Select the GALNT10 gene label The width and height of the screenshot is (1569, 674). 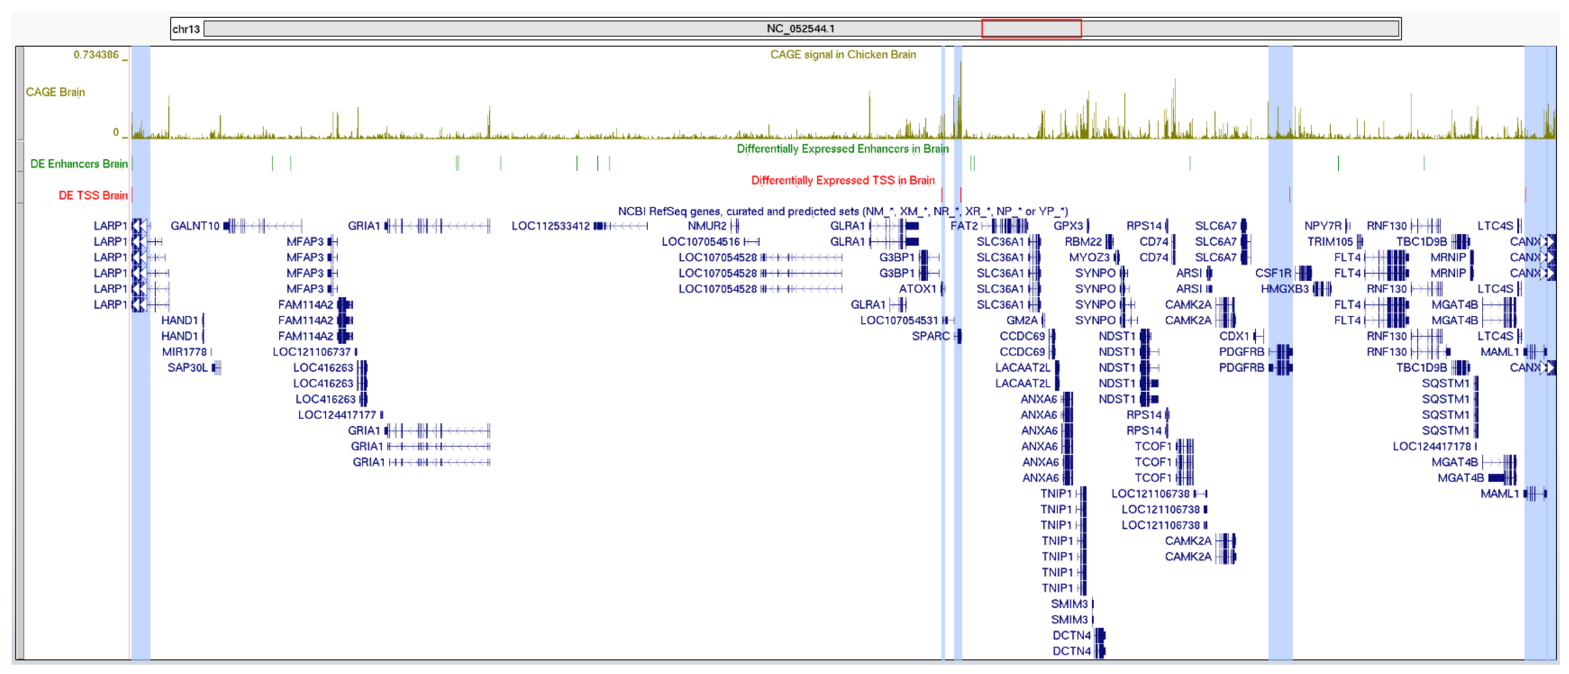[194, 226]
